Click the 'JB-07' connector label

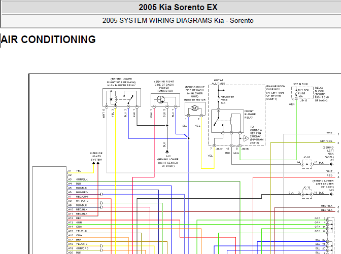pos(219,149)
